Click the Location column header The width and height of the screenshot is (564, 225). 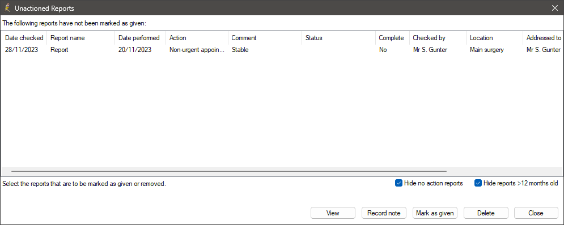(495, 38)
